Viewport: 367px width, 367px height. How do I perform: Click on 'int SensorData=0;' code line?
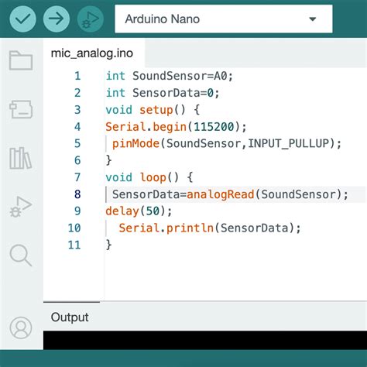[163, 93]
